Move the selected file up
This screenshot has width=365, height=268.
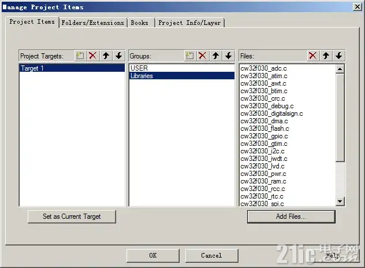coord(326,56)
